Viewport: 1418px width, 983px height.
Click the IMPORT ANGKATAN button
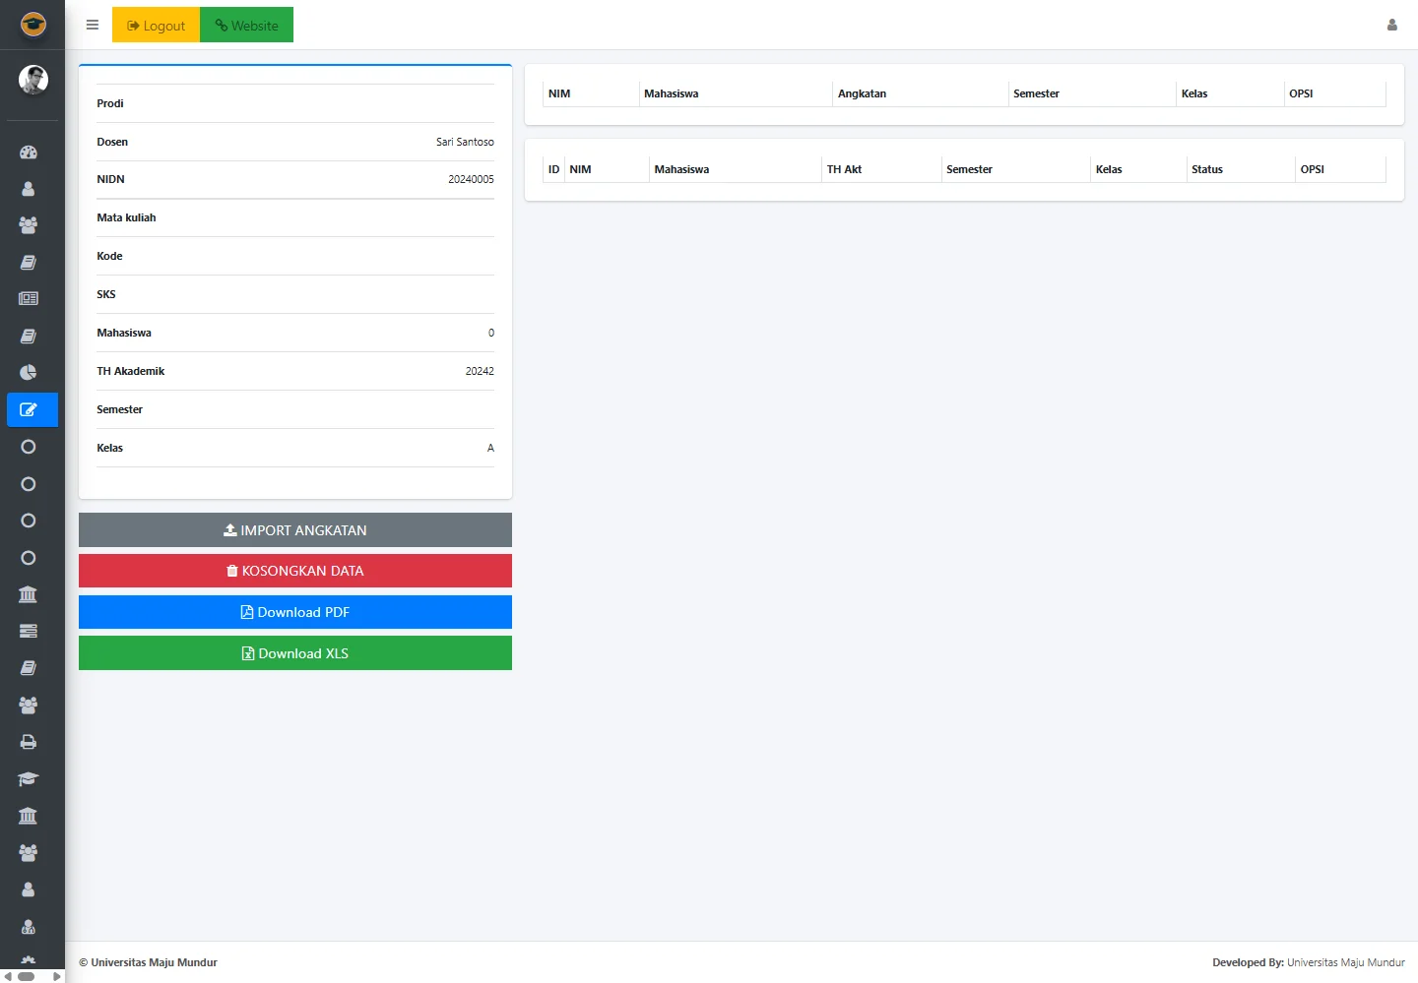295,530
